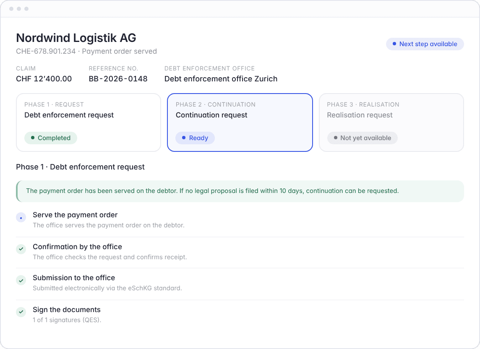Click the Ready status badge
Image resolution: width=480 pixels, height=349 pixels.
(x=195, y=138)
